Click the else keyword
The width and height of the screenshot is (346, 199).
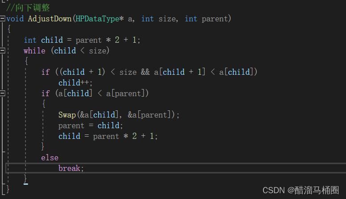tap(49, 158)
